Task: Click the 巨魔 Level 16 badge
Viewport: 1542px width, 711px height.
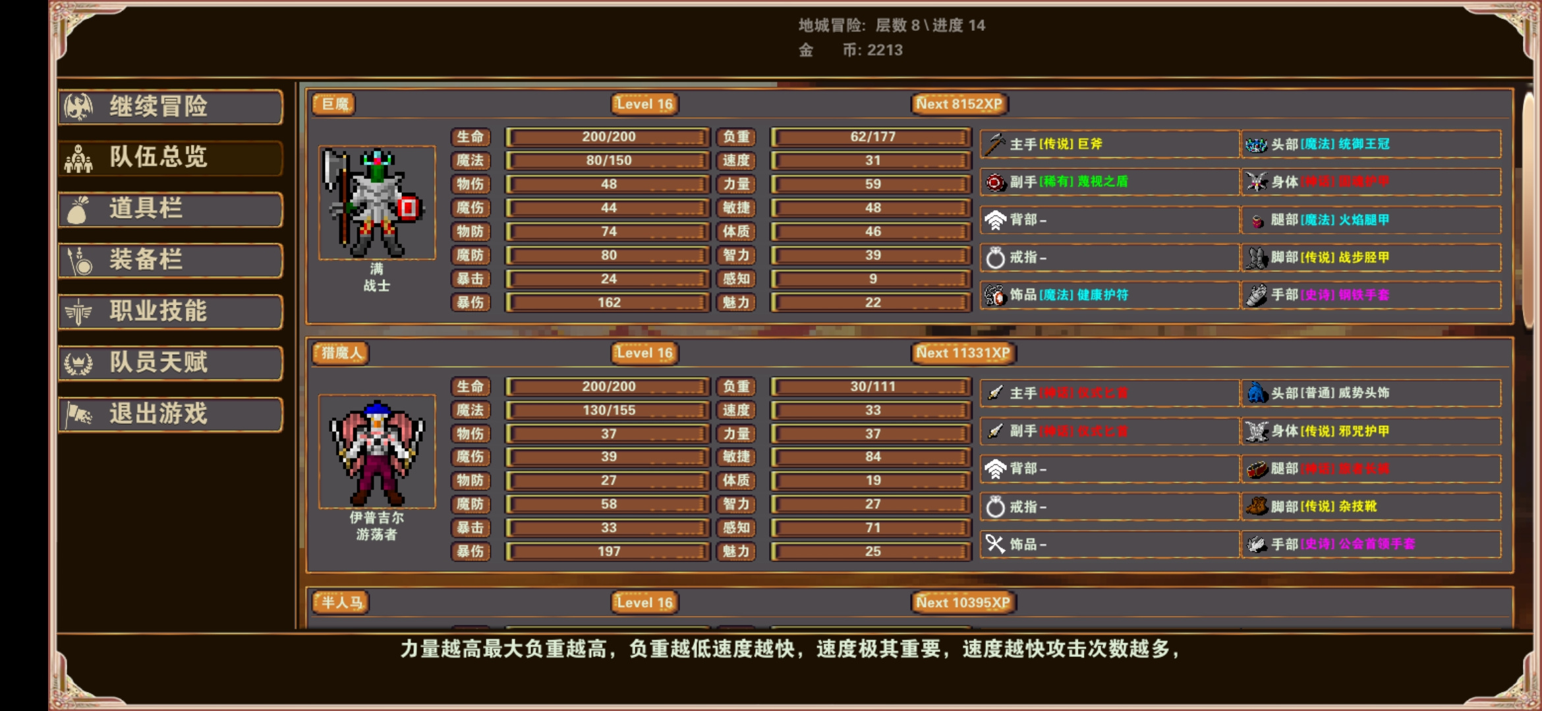Action: point(644,104)
